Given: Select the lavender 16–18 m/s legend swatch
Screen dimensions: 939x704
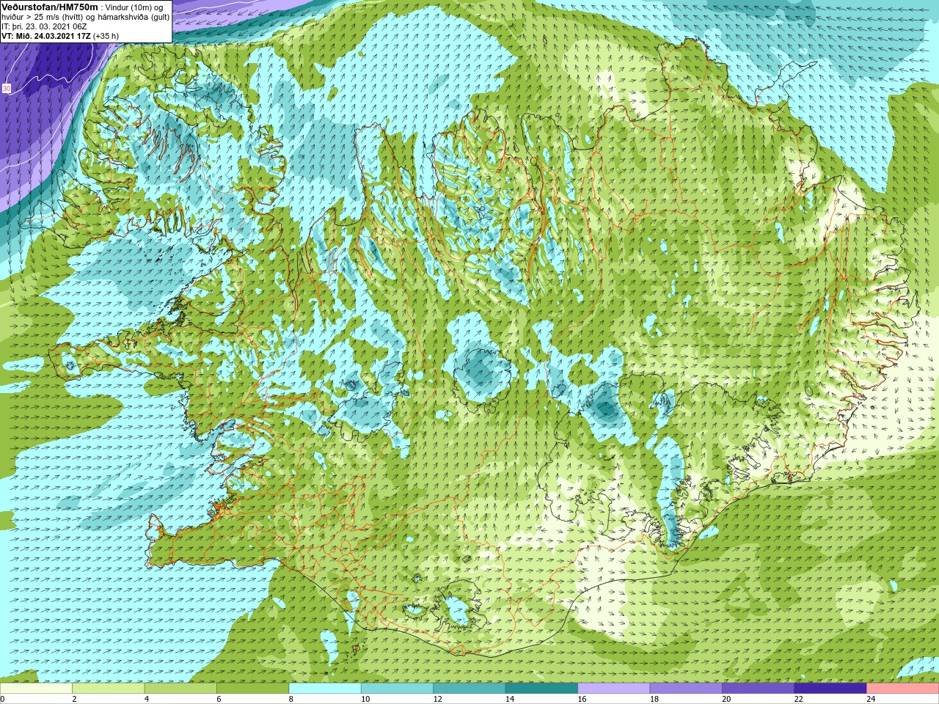Looking at the screenshot, I should coord(614,689).
